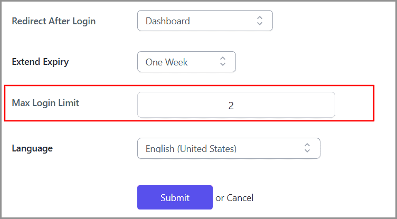Click the Cancel link
The height and width of the screenshot is (219, 397).
tap(240, 198)
